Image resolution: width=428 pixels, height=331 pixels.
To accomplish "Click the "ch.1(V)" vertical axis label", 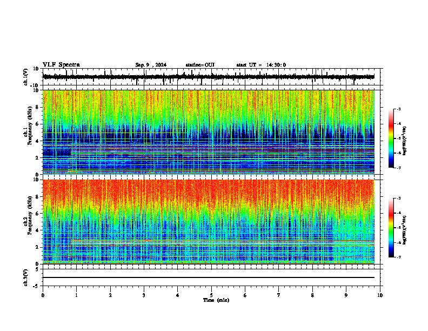I will (x=26, y=77).
